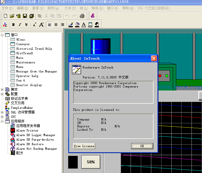202x173 pixels.
Task: Click the Save All Windows icon
Action: pyautogui.click(x=31, y=16)
